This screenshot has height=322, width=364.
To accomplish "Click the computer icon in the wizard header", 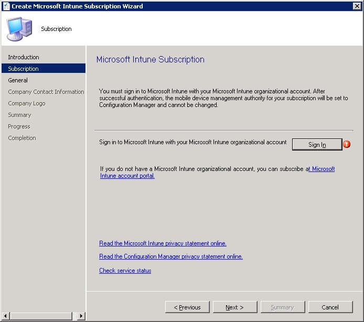I will [19, 28].
